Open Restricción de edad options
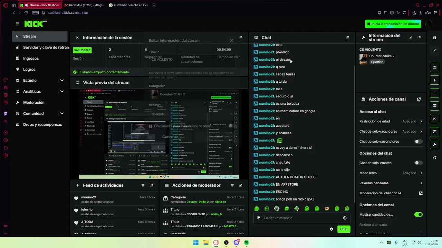442x248 pixels. tap(391, 121)
